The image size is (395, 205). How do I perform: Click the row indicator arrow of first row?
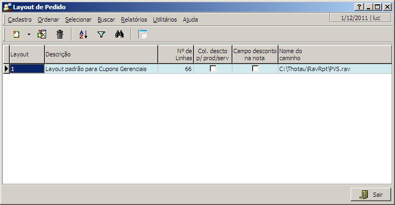(7, 69)
